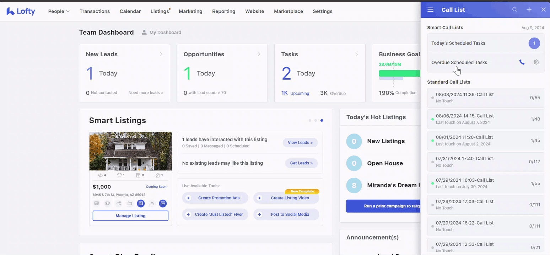Click the heart favorites icon on listing
The image size is (550, 255).
tap(119, 175)
